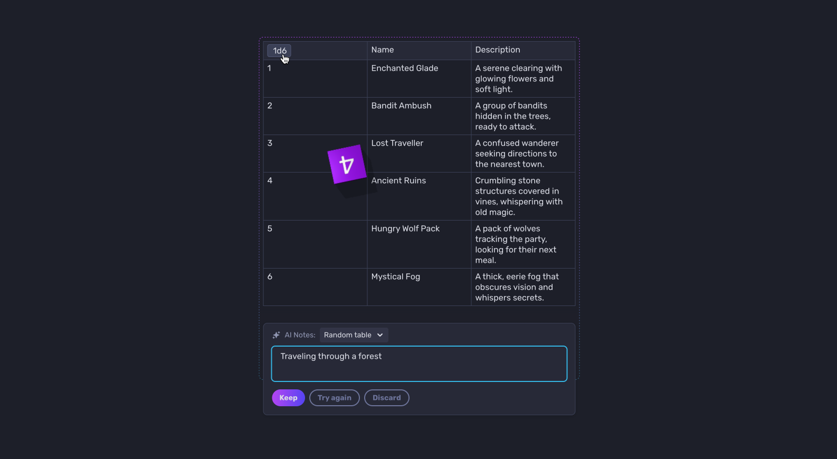
Task: Click the AI Notes sparkle icon
Action: pos(276,335)
